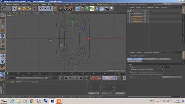Select the Scale tool icon
Image resolution: width=185 pixels, height=104 pixels.
pos(24,8)
